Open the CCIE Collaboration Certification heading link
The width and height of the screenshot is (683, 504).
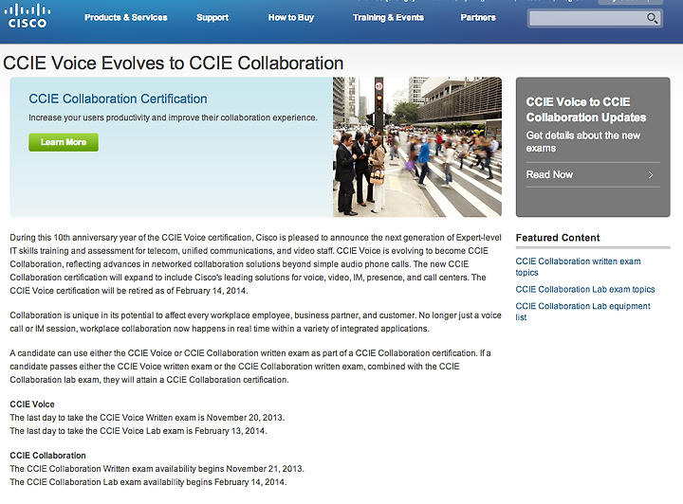(118, 99)
